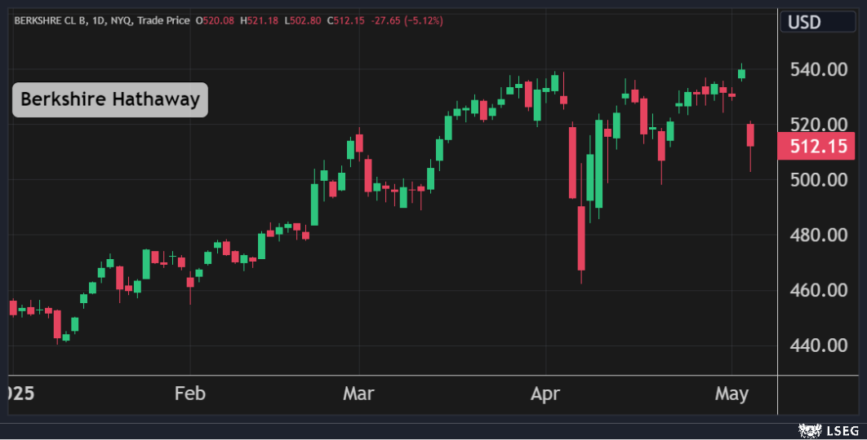This screenshot has height=440, width=867.
Task: Click the Berkshire Hathaway label box
Action: click(109, 99)
